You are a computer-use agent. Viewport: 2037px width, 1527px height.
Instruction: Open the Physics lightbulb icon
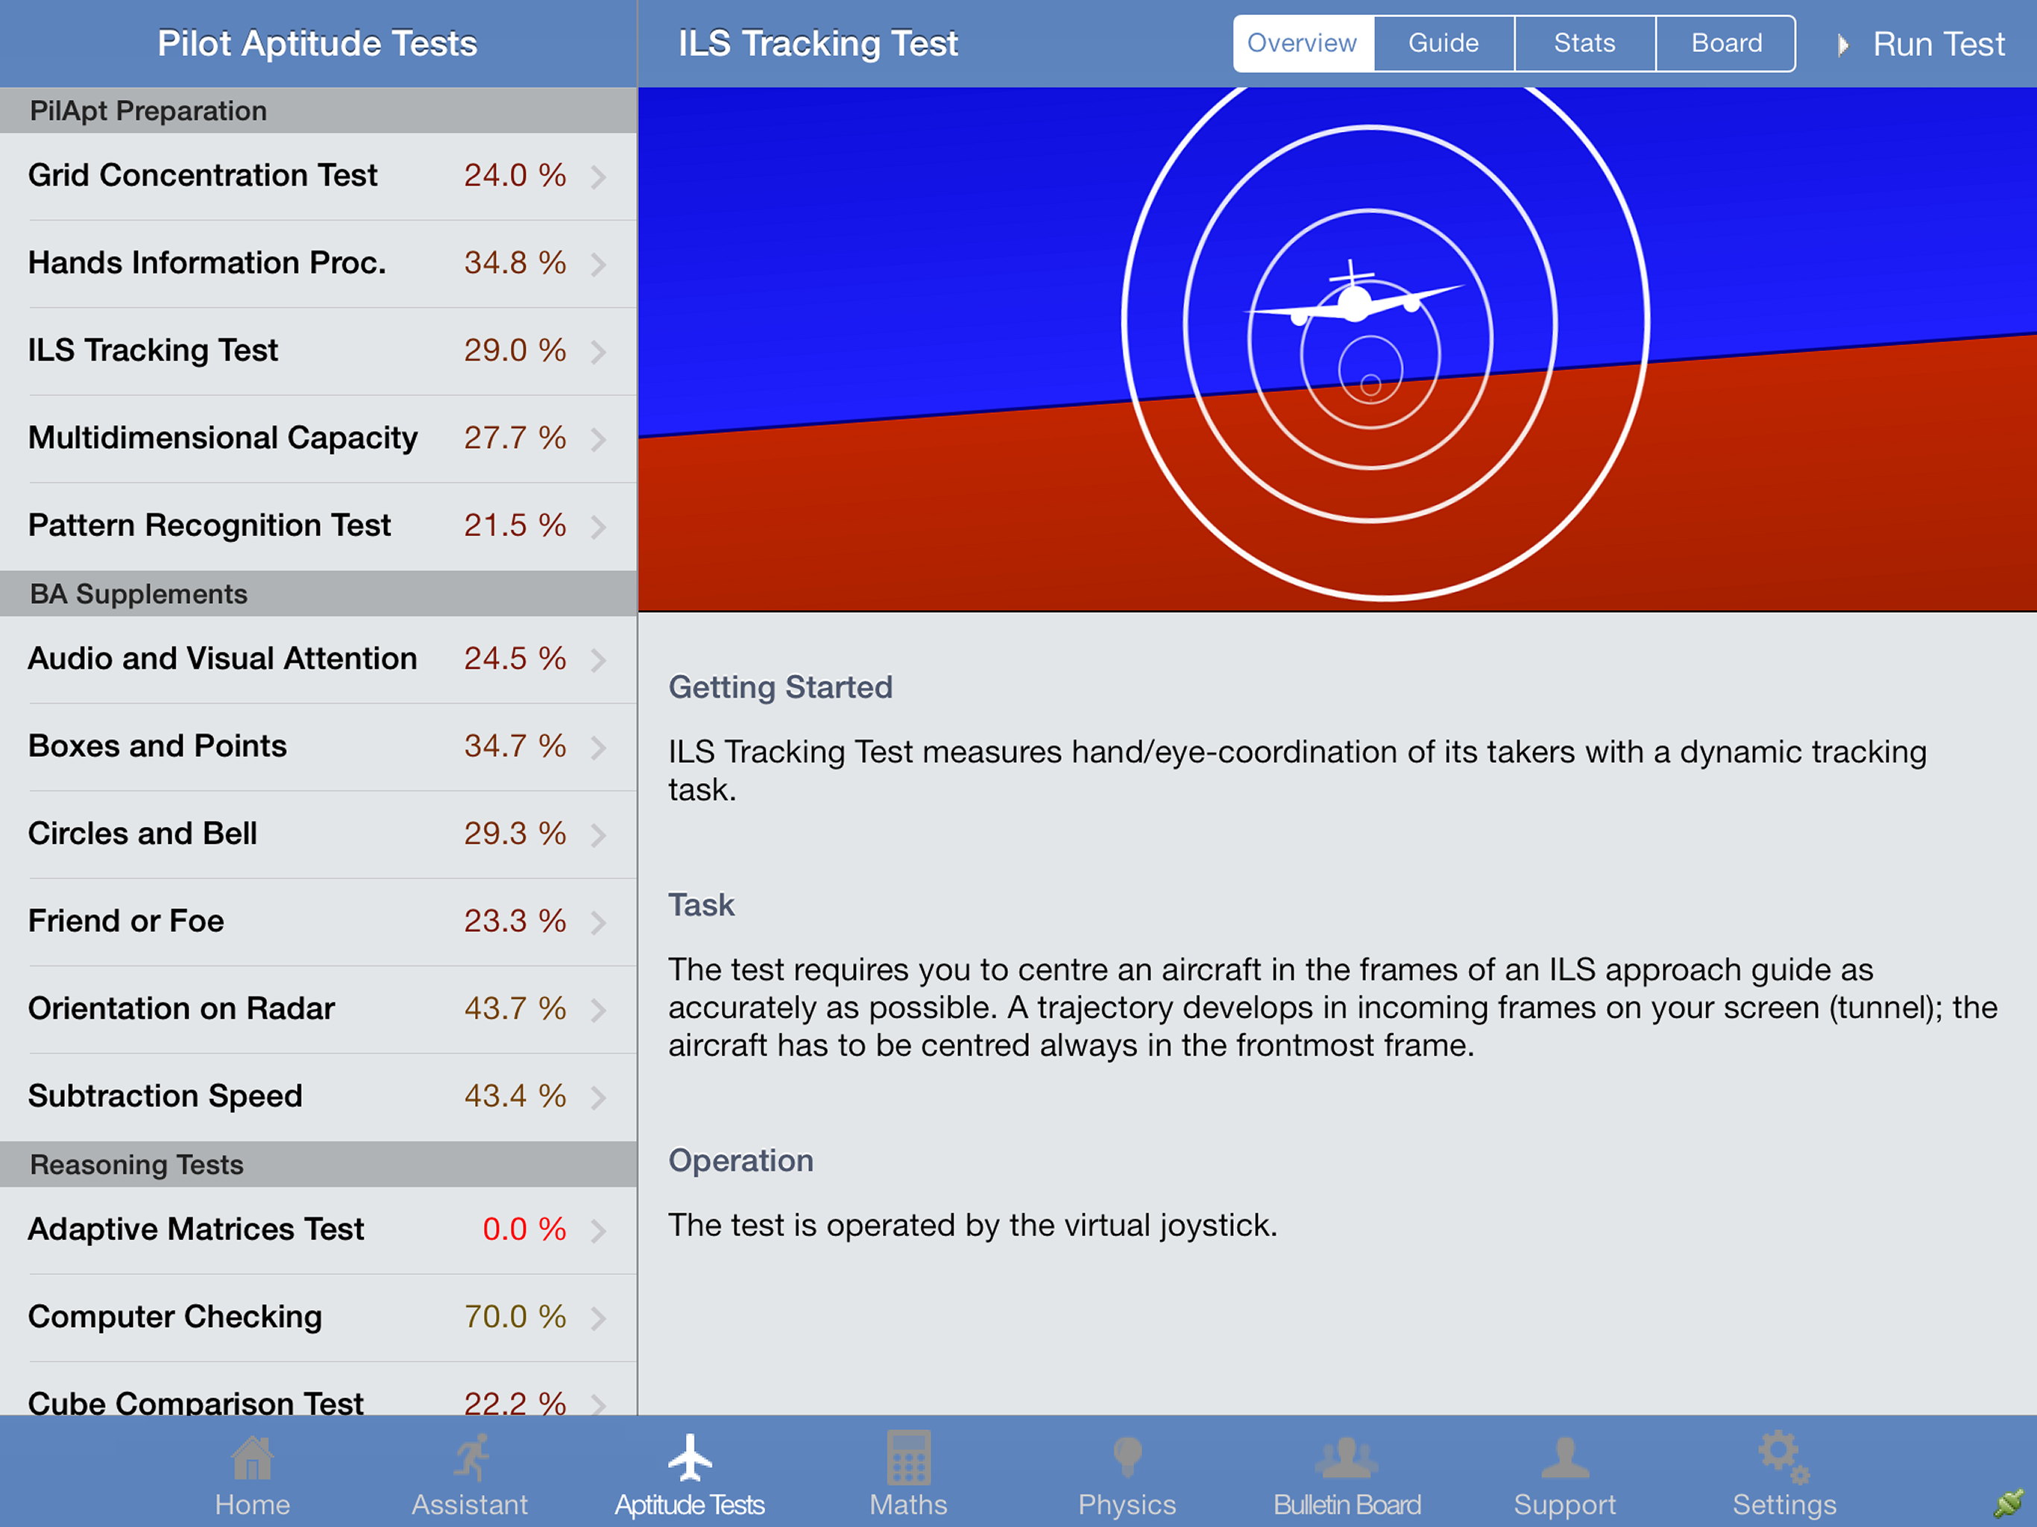point(1127,1458)
